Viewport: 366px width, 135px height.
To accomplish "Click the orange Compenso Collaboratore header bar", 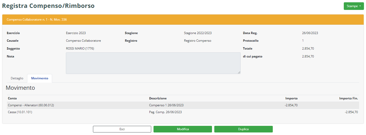I will click(x=183, y=20).
